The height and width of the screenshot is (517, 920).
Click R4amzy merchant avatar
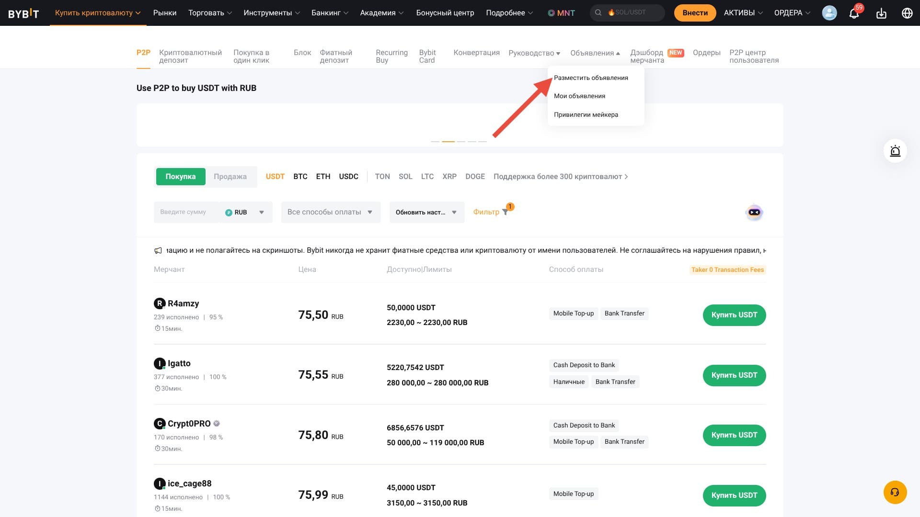point(159,303)
